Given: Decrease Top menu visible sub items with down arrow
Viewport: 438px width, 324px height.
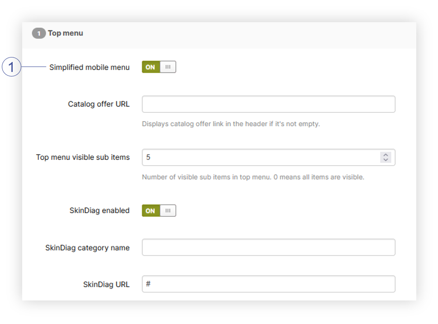Looking at the screenshot, I should pos(386,160).
